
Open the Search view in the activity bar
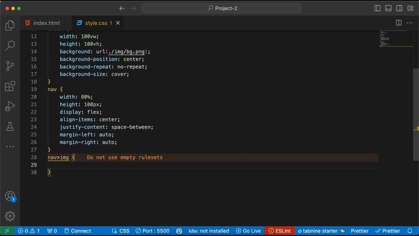coord(10,45)
